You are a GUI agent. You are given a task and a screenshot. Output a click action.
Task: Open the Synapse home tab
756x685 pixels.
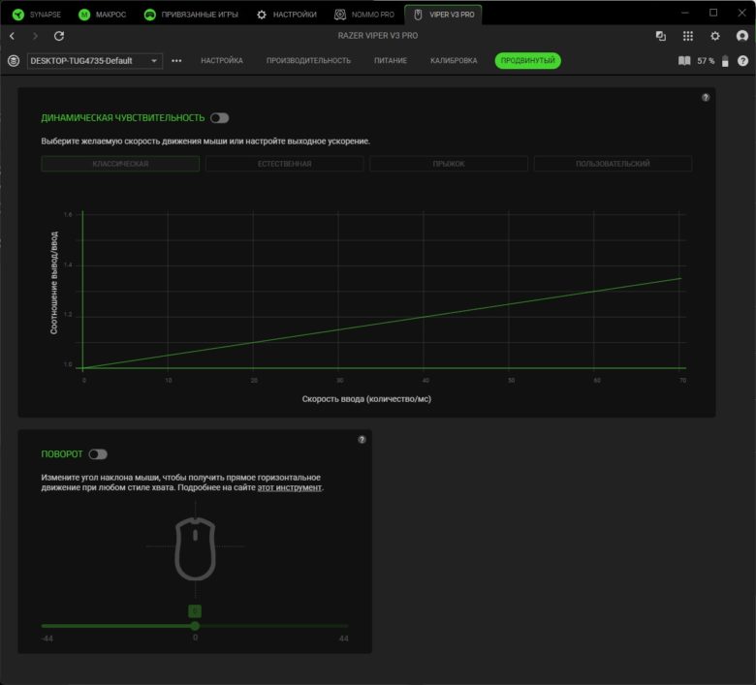(37, 15)
